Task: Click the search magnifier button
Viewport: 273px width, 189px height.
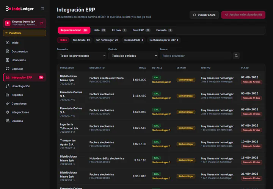Action: pos(236,56)
